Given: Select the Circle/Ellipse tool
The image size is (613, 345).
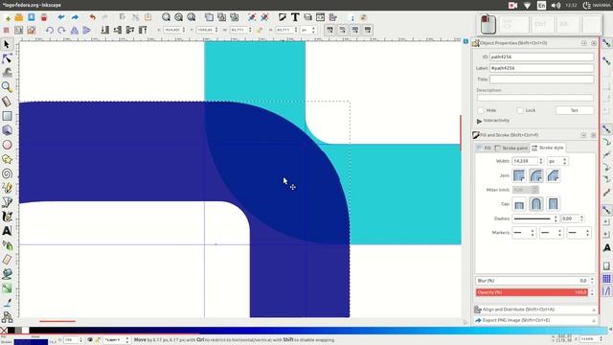Looking at the screenshot, I should click(7, 145).
